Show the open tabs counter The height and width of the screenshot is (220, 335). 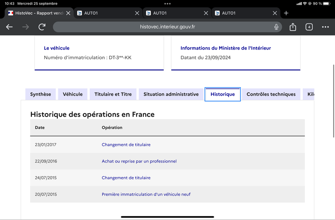tap(309, 27)
